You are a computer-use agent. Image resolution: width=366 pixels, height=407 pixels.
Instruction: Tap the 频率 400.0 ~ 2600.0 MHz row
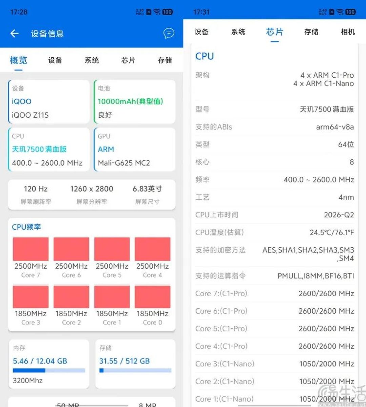tap(274, 180)
